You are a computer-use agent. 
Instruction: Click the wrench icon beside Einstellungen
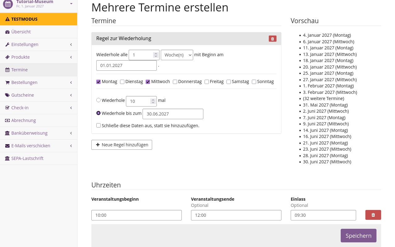pyautogui.click(x=7, y=44)
